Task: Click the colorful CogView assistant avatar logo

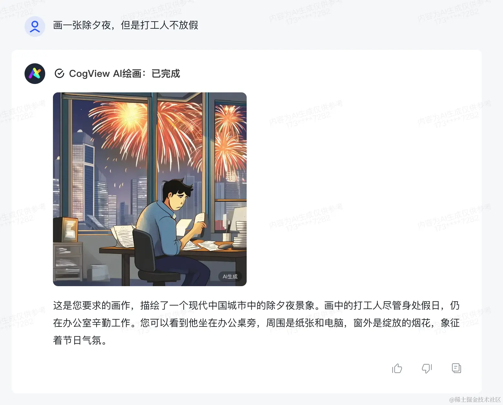Action: (x=35, y=74)
